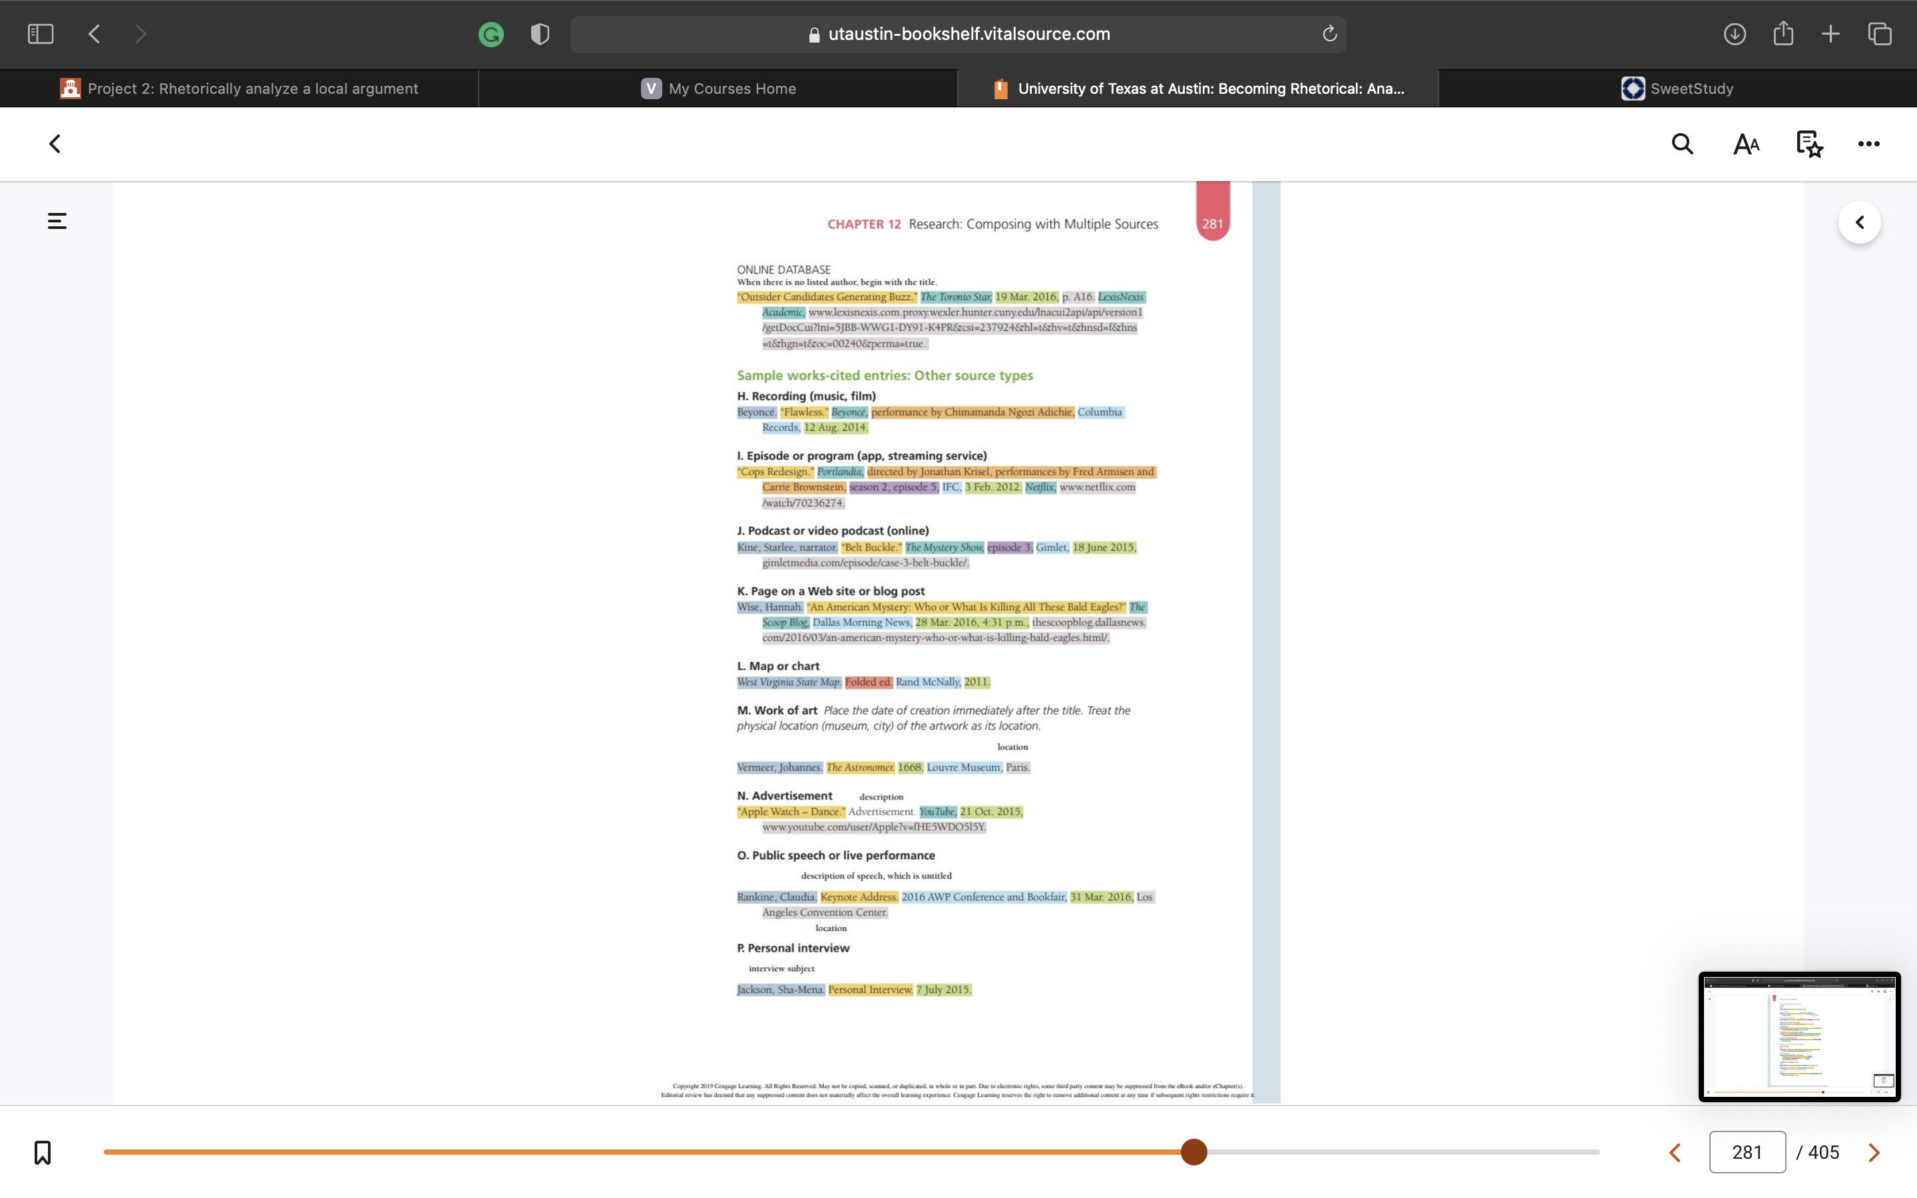Viewport: 1917px width, 1198px height.
Task: Reload the current page
Action: [x=1329, y=33]
